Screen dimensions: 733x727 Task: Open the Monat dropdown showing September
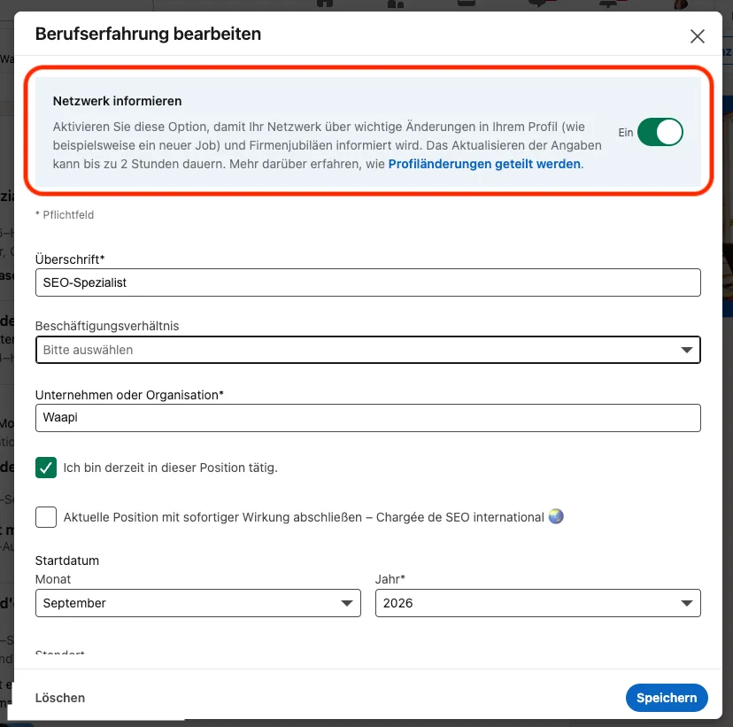(197, 603)
